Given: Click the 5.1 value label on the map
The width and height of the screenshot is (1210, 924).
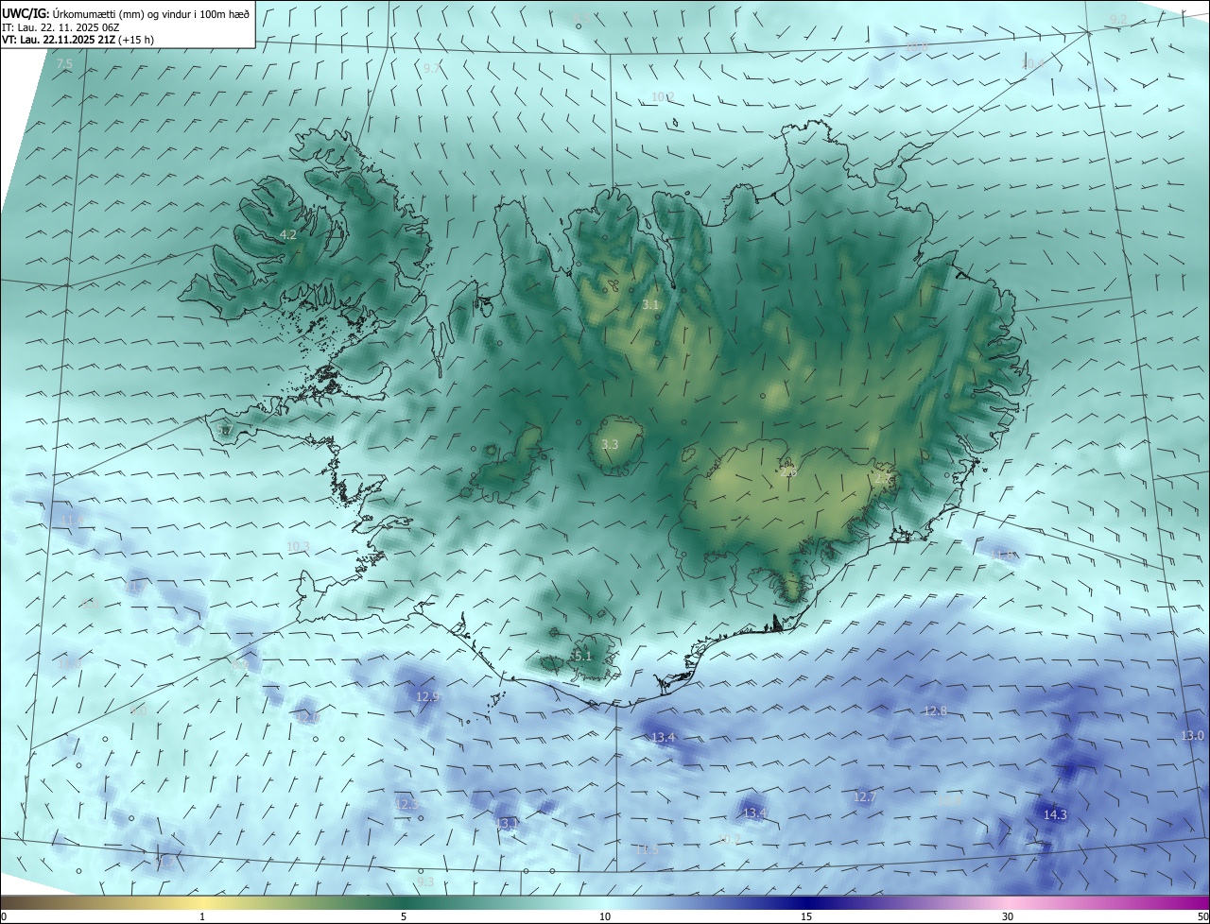Looking at the screenshot, I should 582,656.
